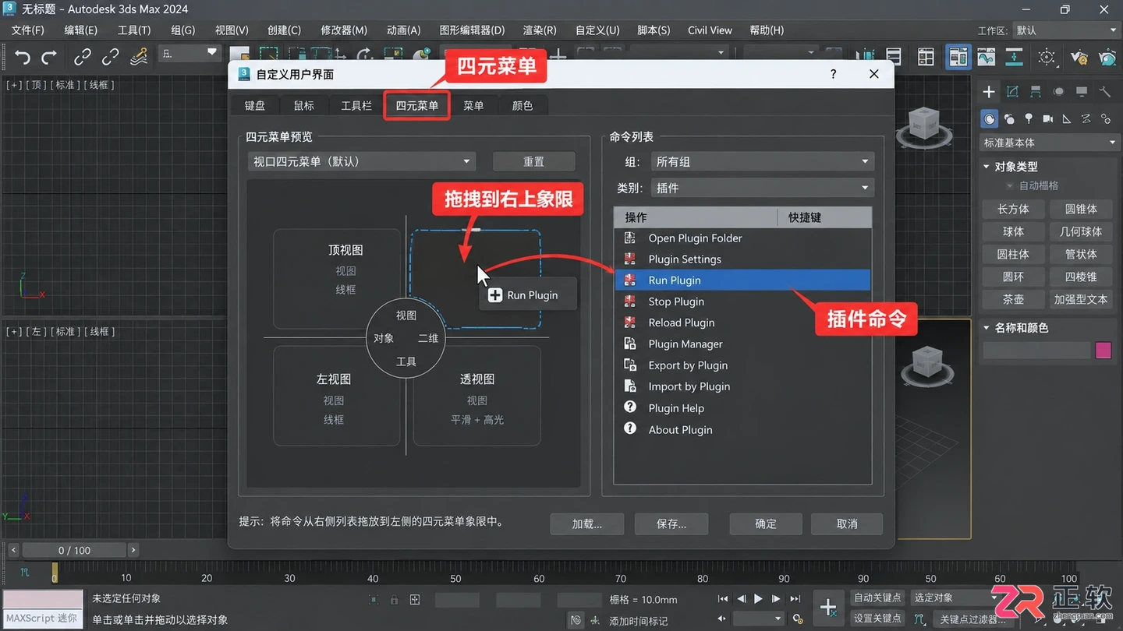Viewport: 1123px width, 631px height.
Task: Select the Space Warps category icon
Action: click(x=1086, y=119)
